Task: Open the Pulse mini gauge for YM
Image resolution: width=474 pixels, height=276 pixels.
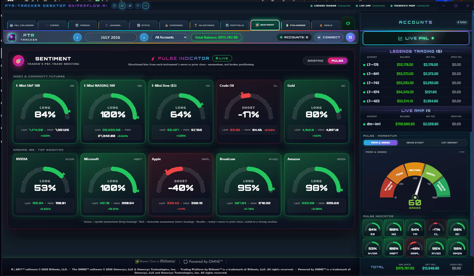Action: (x=415, y=228)
